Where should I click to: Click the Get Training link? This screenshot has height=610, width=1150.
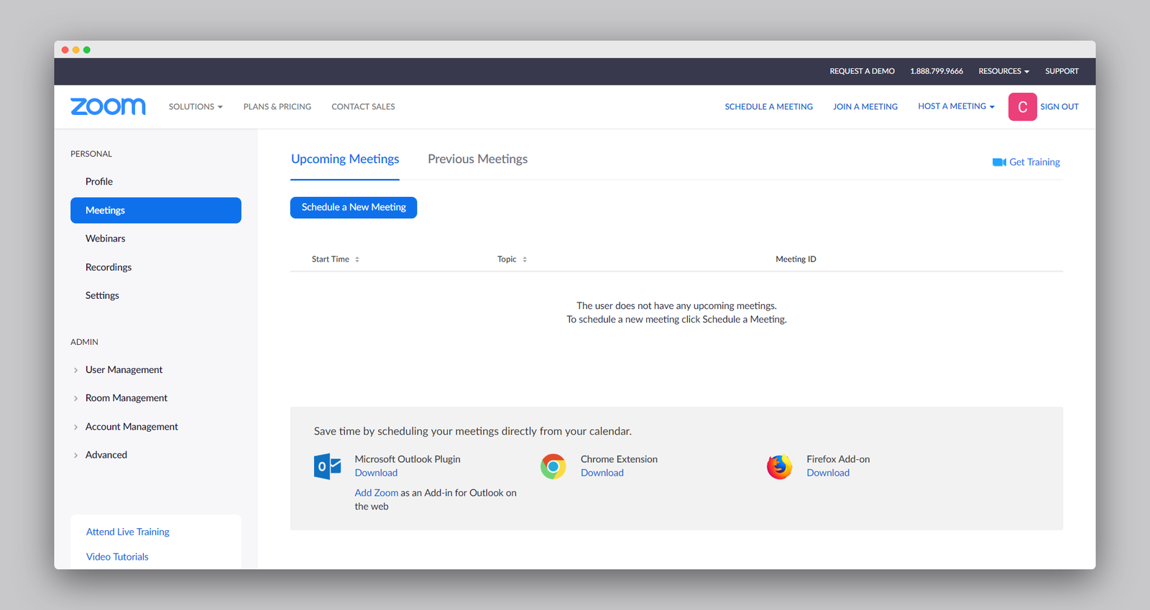pos(1034,162)
